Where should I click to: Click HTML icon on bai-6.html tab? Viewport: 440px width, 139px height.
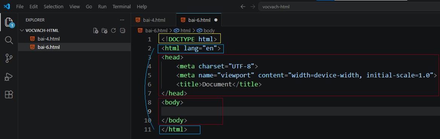(x=183, y=20)
